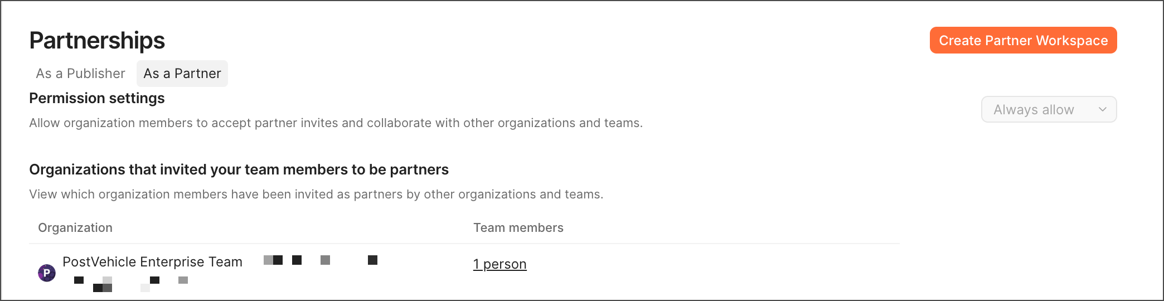Open the 1 person team members link
Viewport: 1164px width, 301px height.
tap(499, 264)
